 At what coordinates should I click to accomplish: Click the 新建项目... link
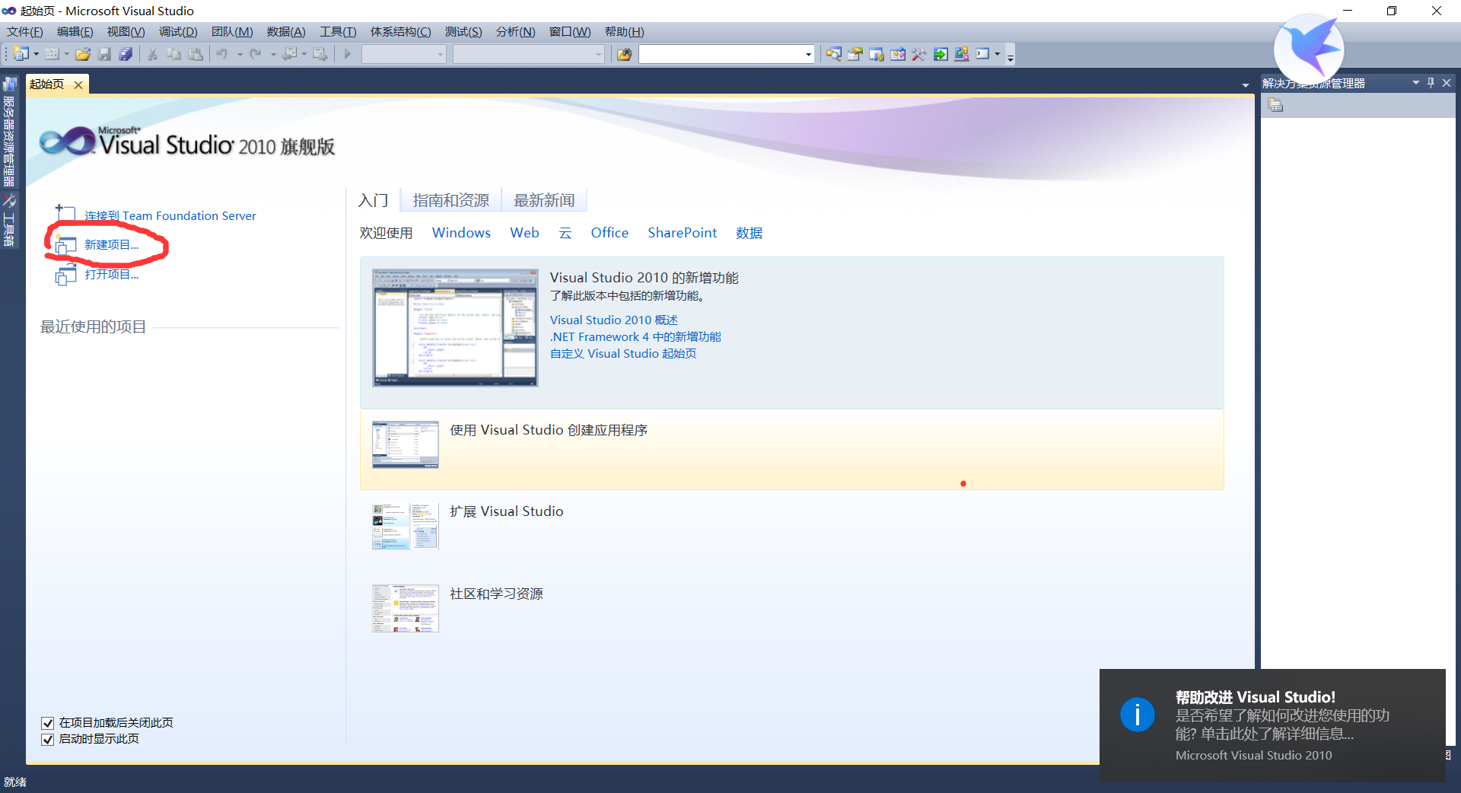click(111, 245)
